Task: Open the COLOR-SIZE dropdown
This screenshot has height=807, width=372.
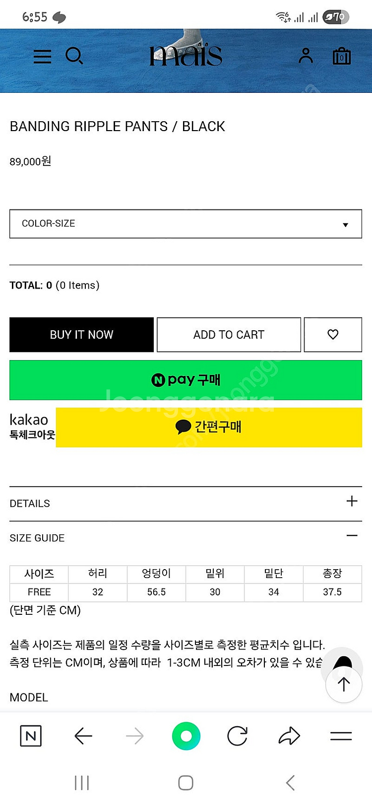Action: (x=186, y=224)
